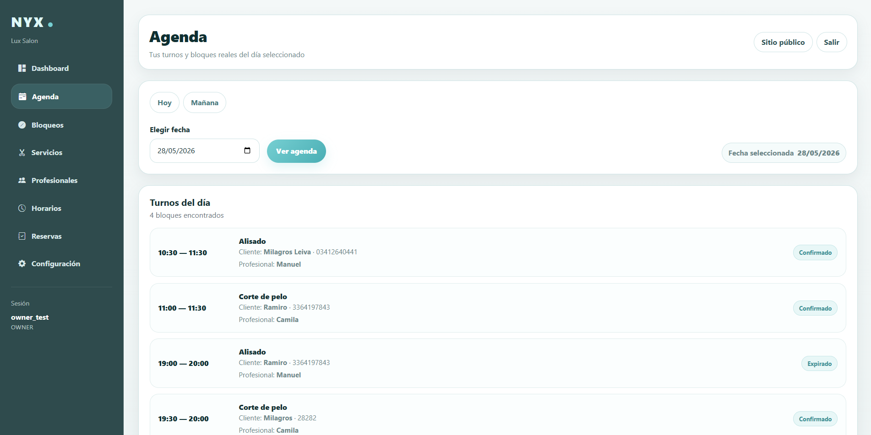Click the Reservas checklist icon

click(22, 236)
